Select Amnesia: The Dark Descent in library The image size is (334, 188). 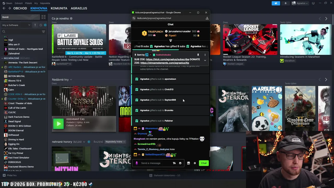[23, 63]
